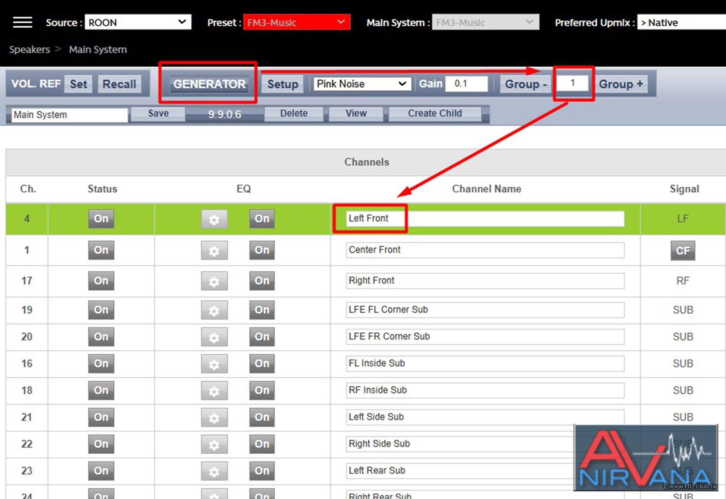Image resolution: width=726 pixels, height=499 pixels.
Task: Click the Create Child button
Action: (x=435, y=113)
